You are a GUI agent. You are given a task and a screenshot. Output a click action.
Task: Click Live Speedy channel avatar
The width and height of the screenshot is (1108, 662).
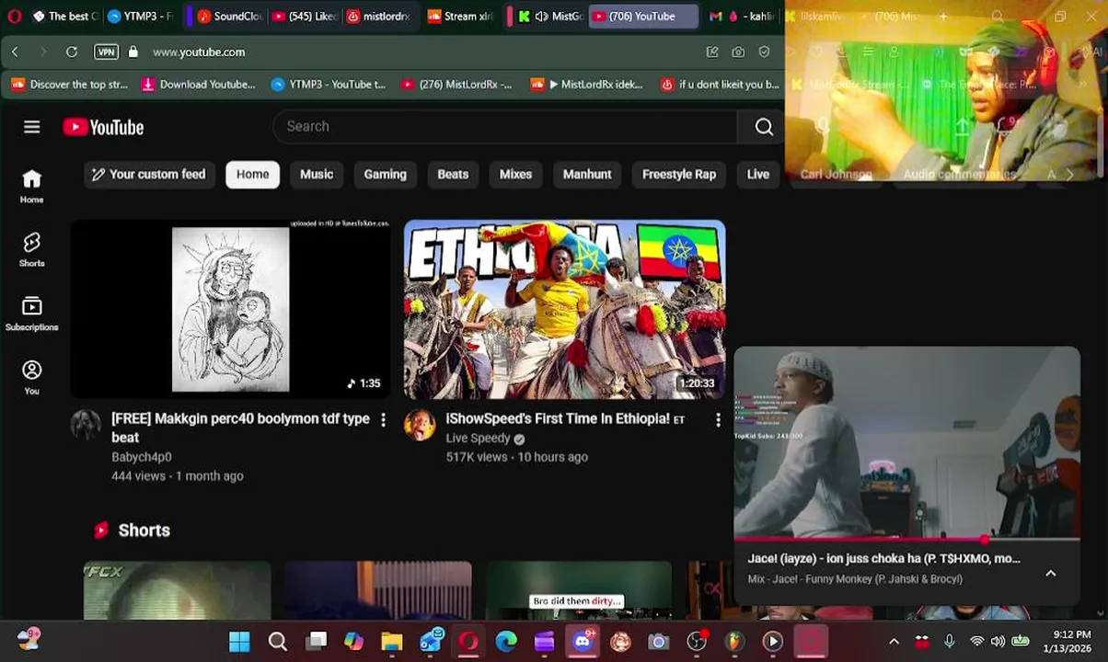(x=420, y=425)
